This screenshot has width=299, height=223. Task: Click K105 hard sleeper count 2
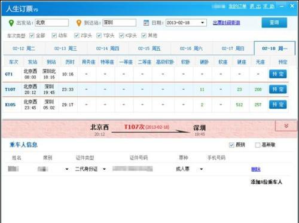pos(202,105)
